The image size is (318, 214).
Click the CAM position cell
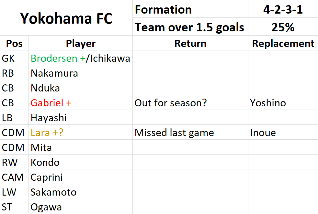coord(14,177)
